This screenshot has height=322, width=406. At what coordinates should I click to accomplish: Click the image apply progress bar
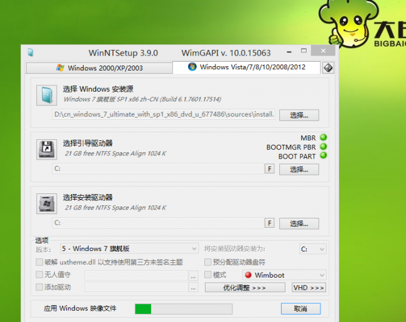(x=184, y=309)
